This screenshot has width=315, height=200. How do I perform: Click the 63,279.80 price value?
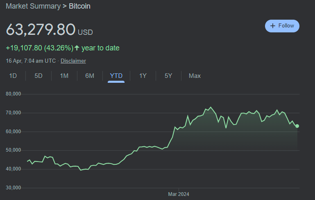coord(41,30)
